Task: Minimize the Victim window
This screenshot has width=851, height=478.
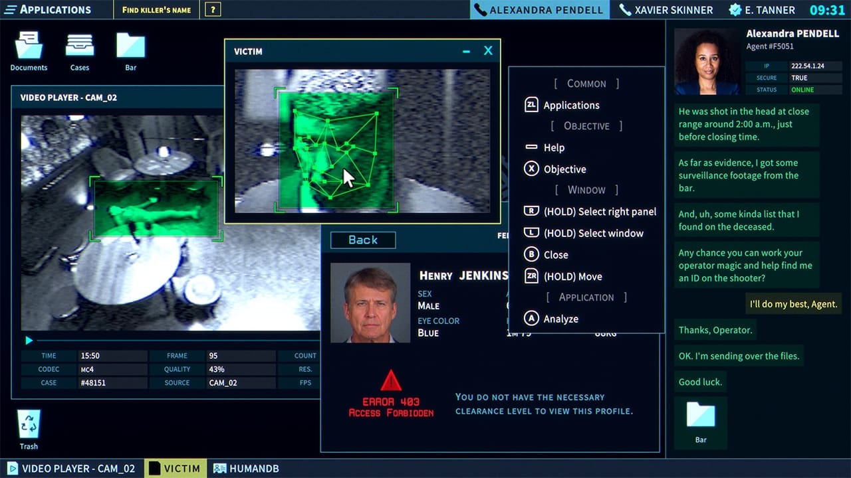Action: pos(466,51)
